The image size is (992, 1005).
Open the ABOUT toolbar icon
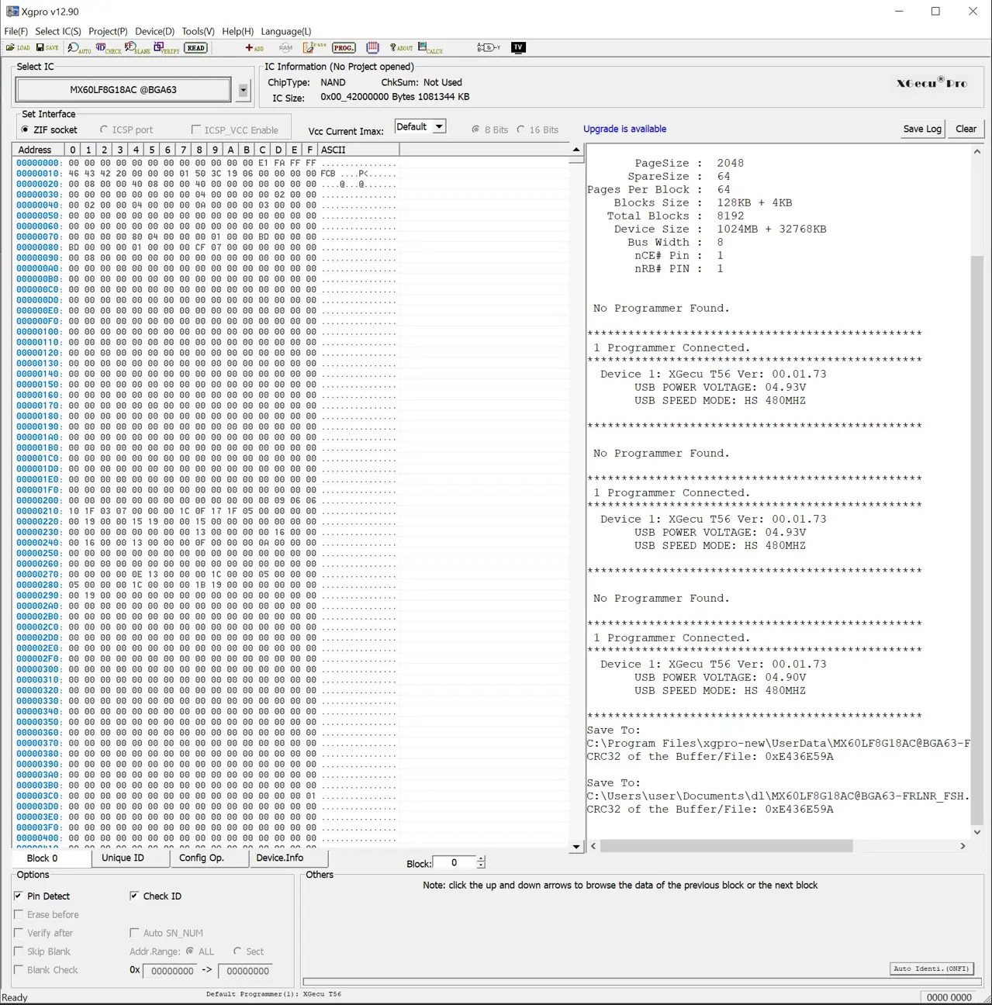pos(401,48)
